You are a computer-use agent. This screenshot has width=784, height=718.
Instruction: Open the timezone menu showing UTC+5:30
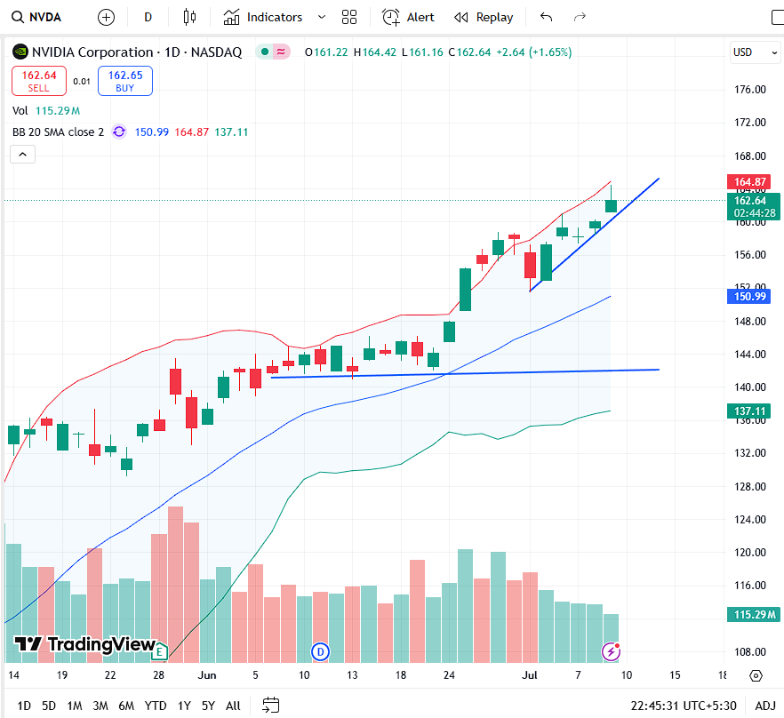684,706
